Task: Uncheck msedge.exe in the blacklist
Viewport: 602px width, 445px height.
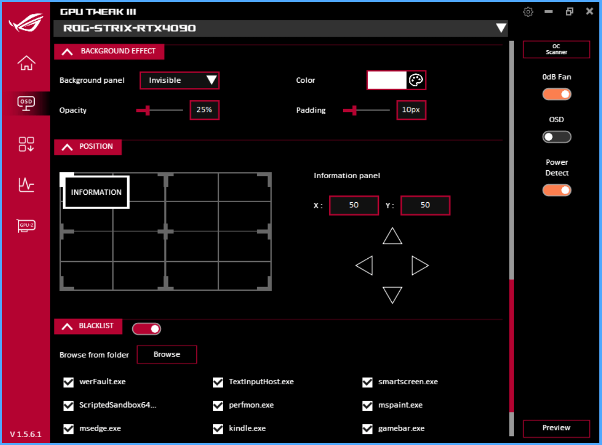Action: (68, 429)
